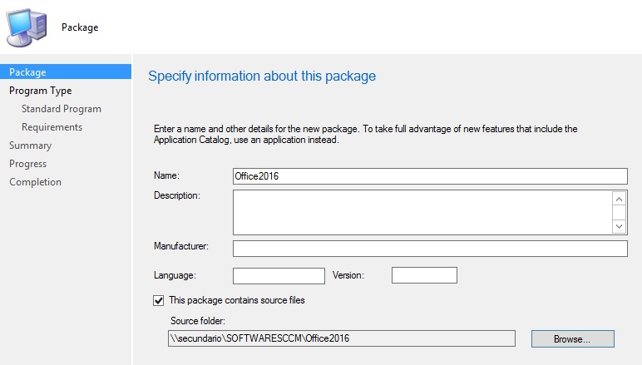The width and height of the screenshot is (642, 365).
Task: Select the Requirements step
Action: [x=52, y=127]
